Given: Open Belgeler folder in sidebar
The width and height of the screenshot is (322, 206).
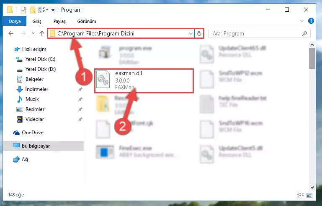Looking at the screenshot, I should pyautogui.click(x=30, y=79).
